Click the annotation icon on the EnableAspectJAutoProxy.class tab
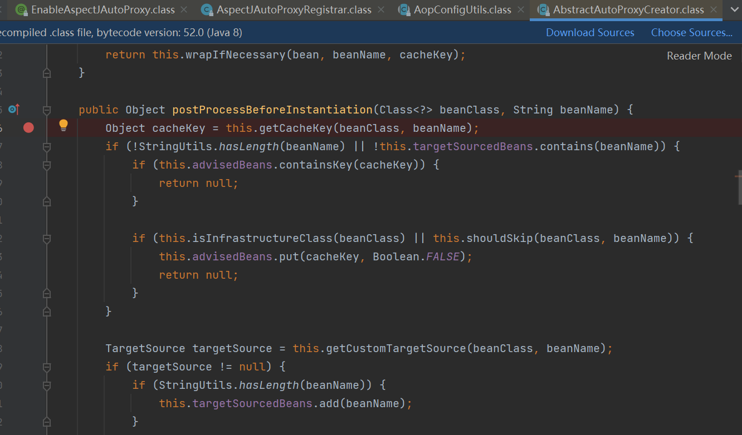 pos(22,9)
